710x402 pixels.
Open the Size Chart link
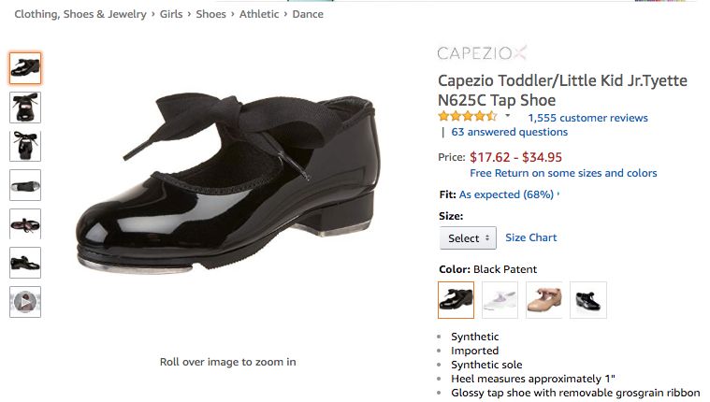click(x=530, y=237)
